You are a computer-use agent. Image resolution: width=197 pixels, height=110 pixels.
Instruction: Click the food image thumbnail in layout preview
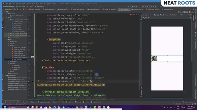[x=155, y=58]
